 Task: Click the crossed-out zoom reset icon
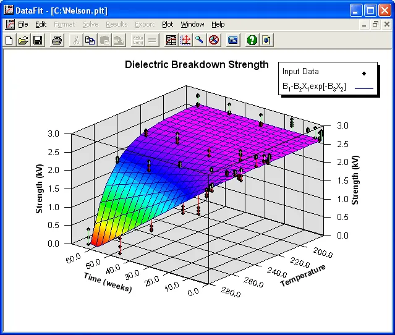click(214, 40)
